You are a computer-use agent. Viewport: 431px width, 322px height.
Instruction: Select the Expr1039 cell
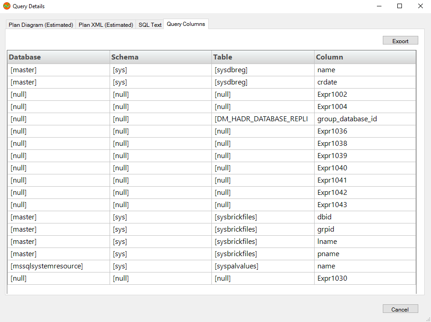365,156
